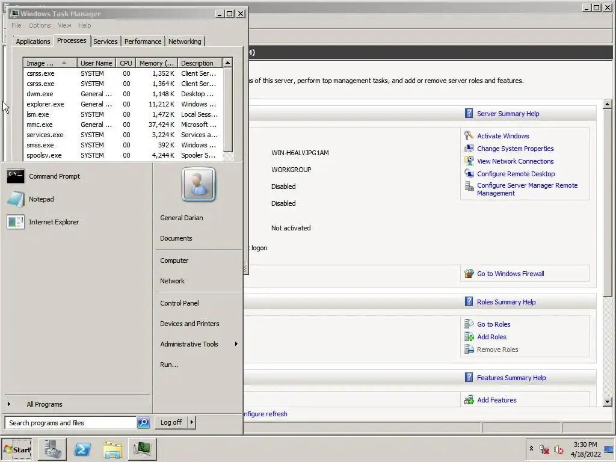Screen dimensions: 616x462
Task: Select the spoolsv.exe process row
Action: point(123,155)
